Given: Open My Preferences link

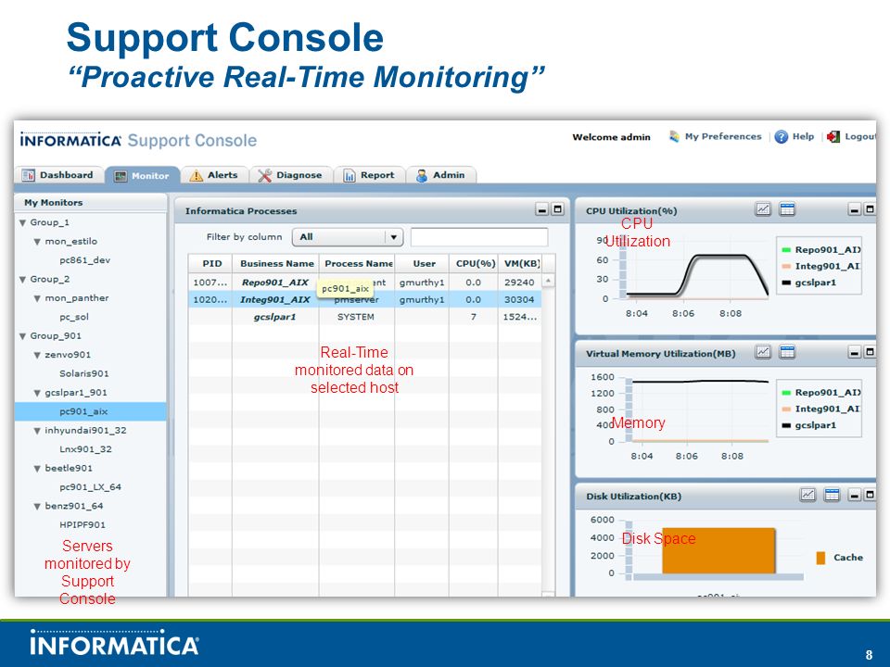Looking at the screenshot, I should click(722, 136).
